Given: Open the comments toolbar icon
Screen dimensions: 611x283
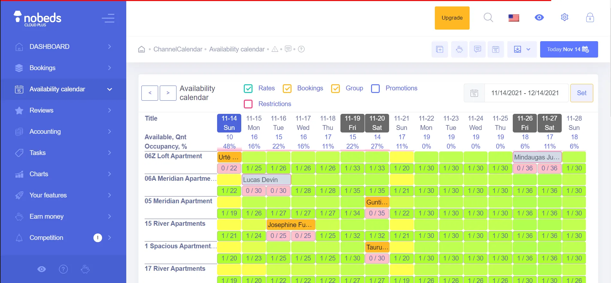Looking at the screenshot, I should pos(478,49).
